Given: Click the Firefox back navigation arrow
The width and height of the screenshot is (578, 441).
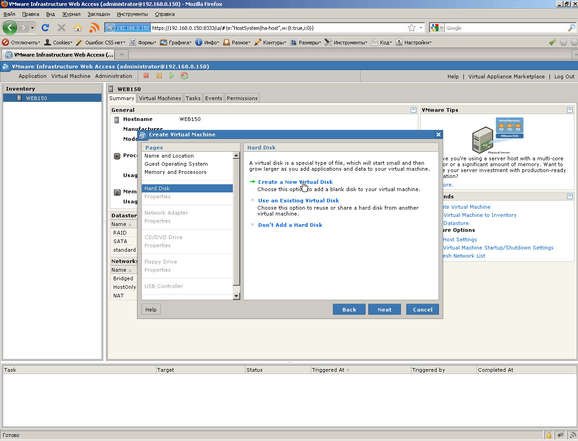Looking at the screenshot, I should pos(10,28).
